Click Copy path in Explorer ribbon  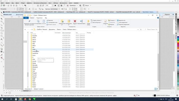pos(52,22)
